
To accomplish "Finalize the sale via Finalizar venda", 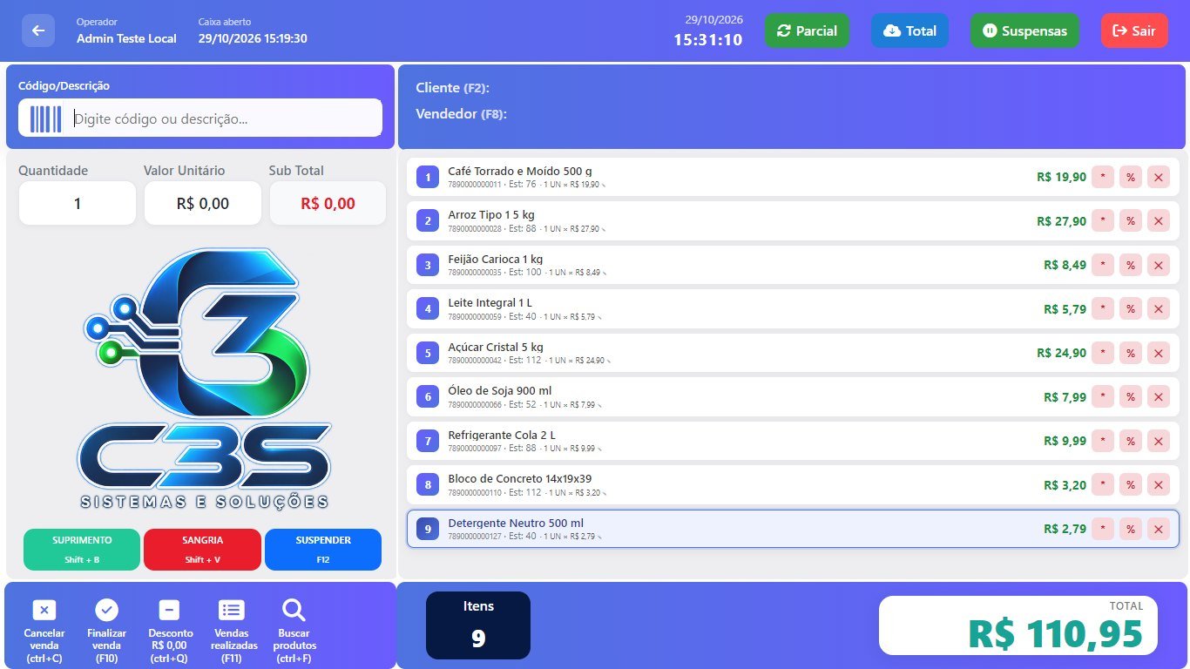I will (x=106, y=631).
